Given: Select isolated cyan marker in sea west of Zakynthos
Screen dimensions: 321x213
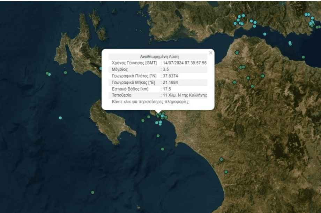Looking at the screenshot, I should pos(60,118).
